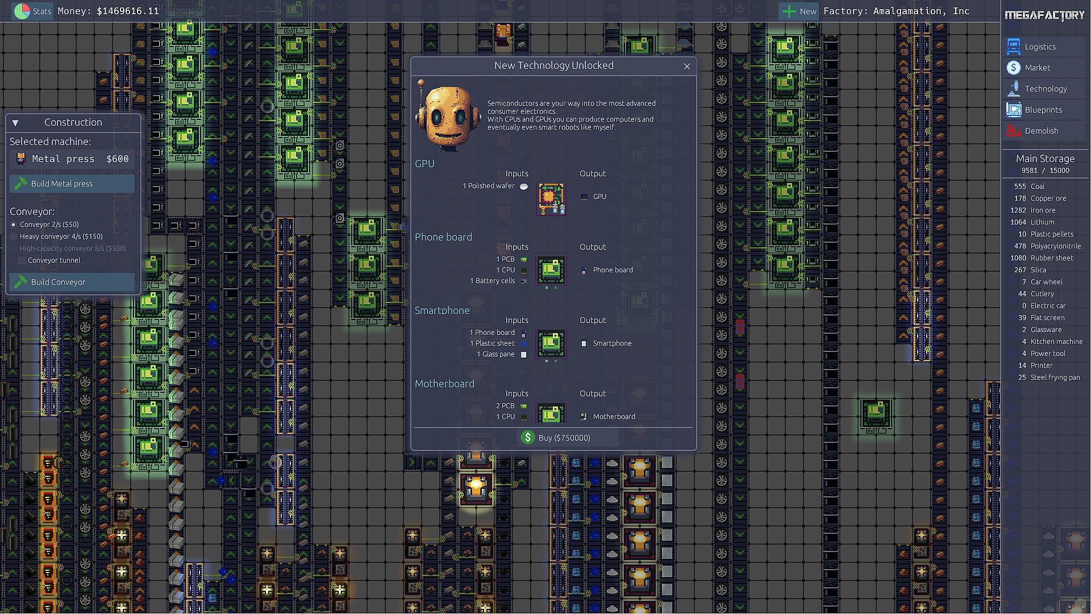The image size is (1091, 614).
Task: Enable the Conveyor tunnel checkbox
Action: [x=22, y=260]
